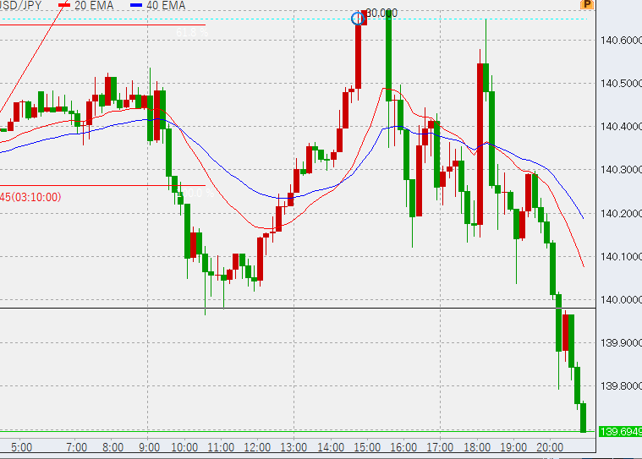The image size is (642, 459).
Task: Select the green current-price horizontal line
Action: pos(298,431)
